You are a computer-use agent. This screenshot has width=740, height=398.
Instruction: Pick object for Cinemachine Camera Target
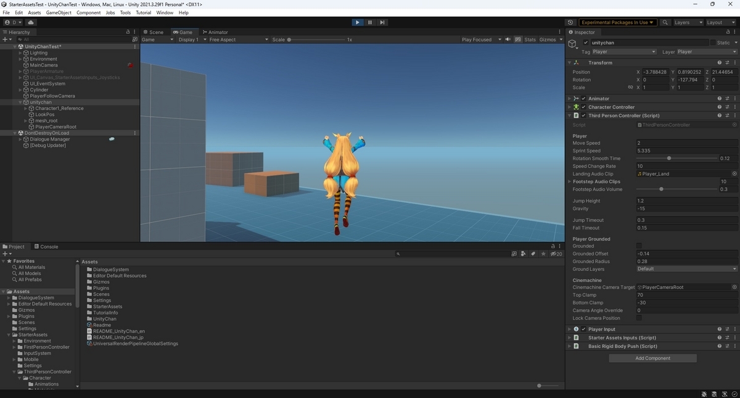pyautogui.click(x=734, y=288)
